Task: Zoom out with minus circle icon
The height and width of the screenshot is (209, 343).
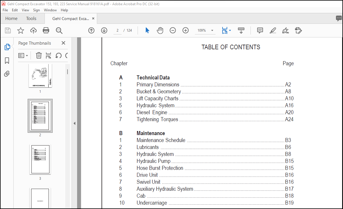Action: tap(173, 30)
